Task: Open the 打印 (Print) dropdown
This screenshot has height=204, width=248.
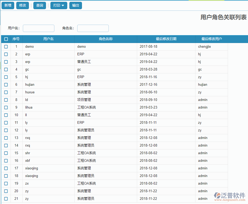Action: tap(59, 5)
